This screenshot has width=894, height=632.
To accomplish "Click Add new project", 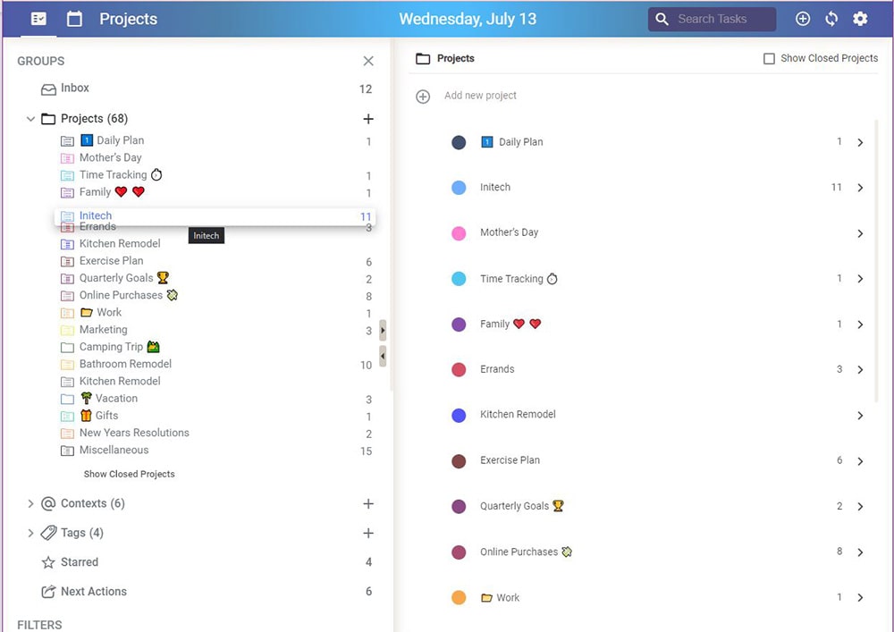I will 480,96.
